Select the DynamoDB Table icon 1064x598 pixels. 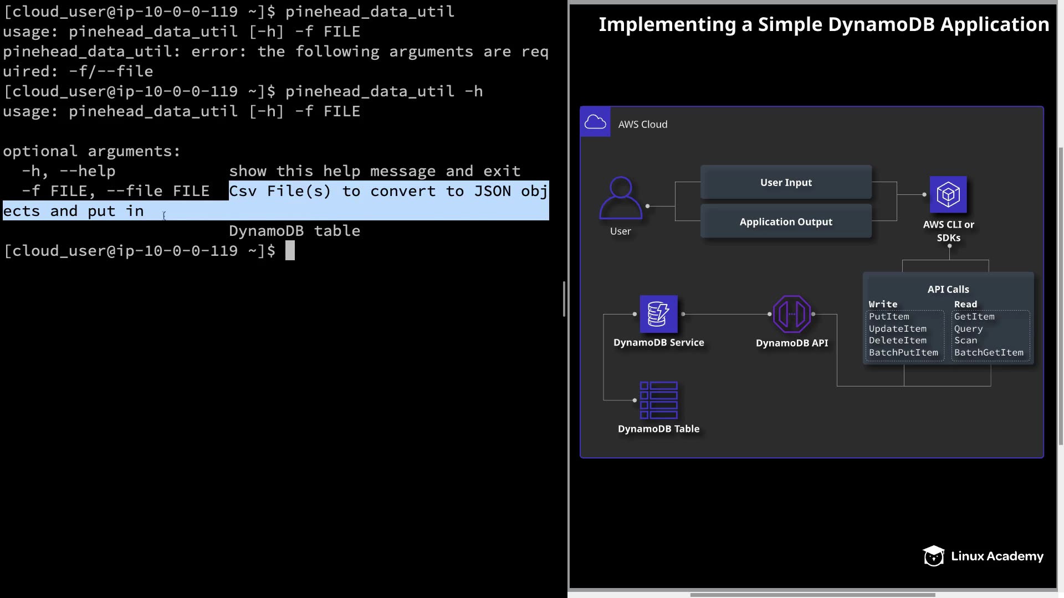pyautogui.click(x=658, y=400)
